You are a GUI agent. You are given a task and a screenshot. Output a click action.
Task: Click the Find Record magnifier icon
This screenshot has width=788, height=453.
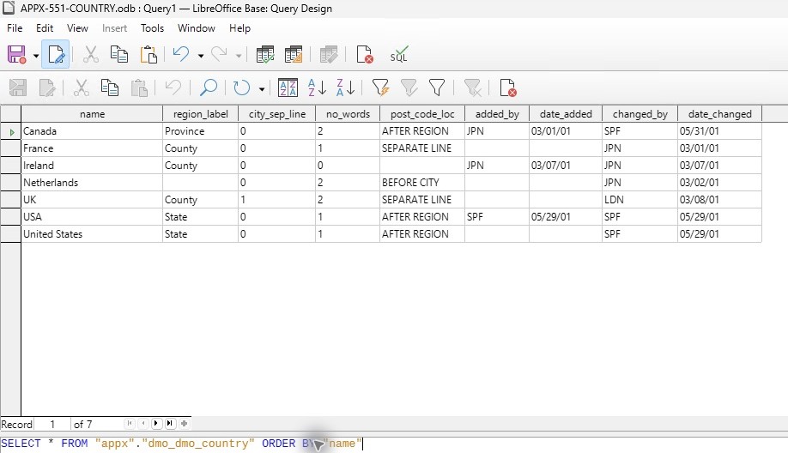point(208,88)
